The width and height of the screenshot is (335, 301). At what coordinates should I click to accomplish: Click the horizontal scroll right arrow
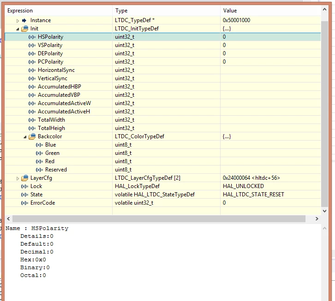coord(317,218)
